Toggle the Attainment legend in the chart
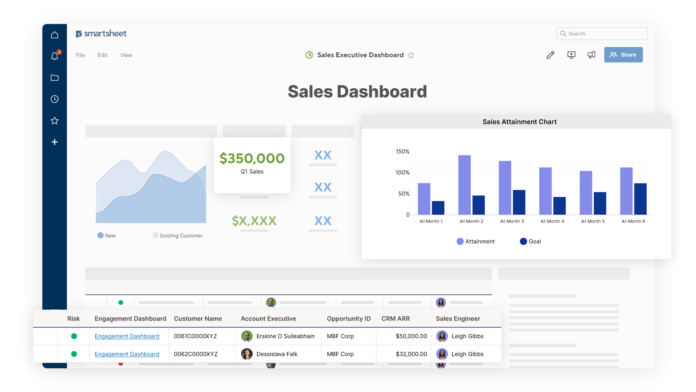696x392 pixels. (x=475, y=241)
